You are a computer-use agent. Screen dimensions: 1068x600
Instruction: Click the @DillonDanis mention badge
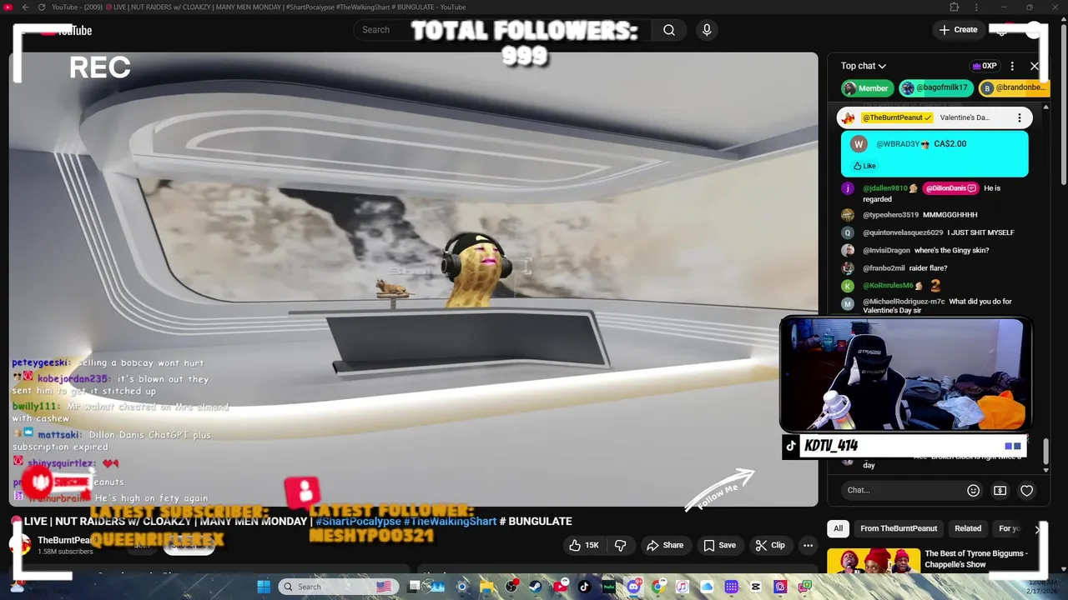[x=950, y=188]
